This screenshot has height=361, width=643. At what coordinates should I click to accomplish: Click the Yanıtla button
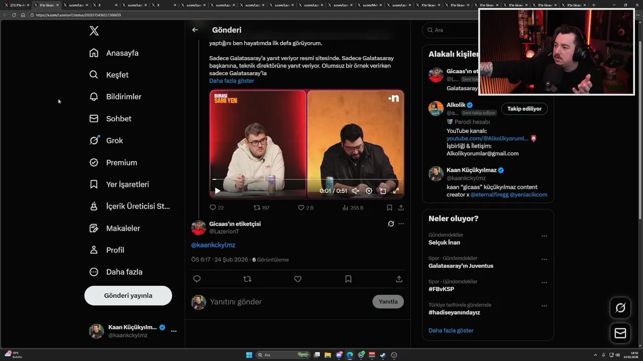coord(388,301)
